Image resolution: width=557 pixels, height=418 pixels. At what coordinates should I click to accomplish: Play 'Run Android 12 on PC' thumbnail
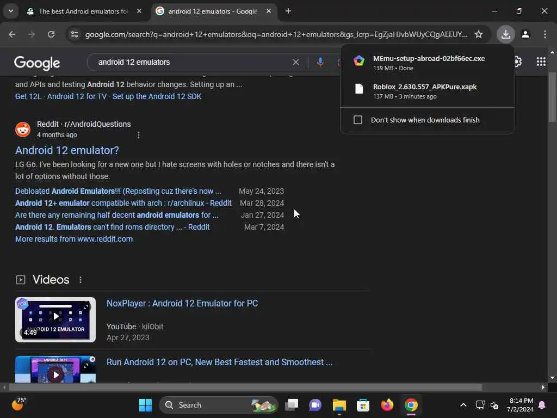tap(55, 370)
